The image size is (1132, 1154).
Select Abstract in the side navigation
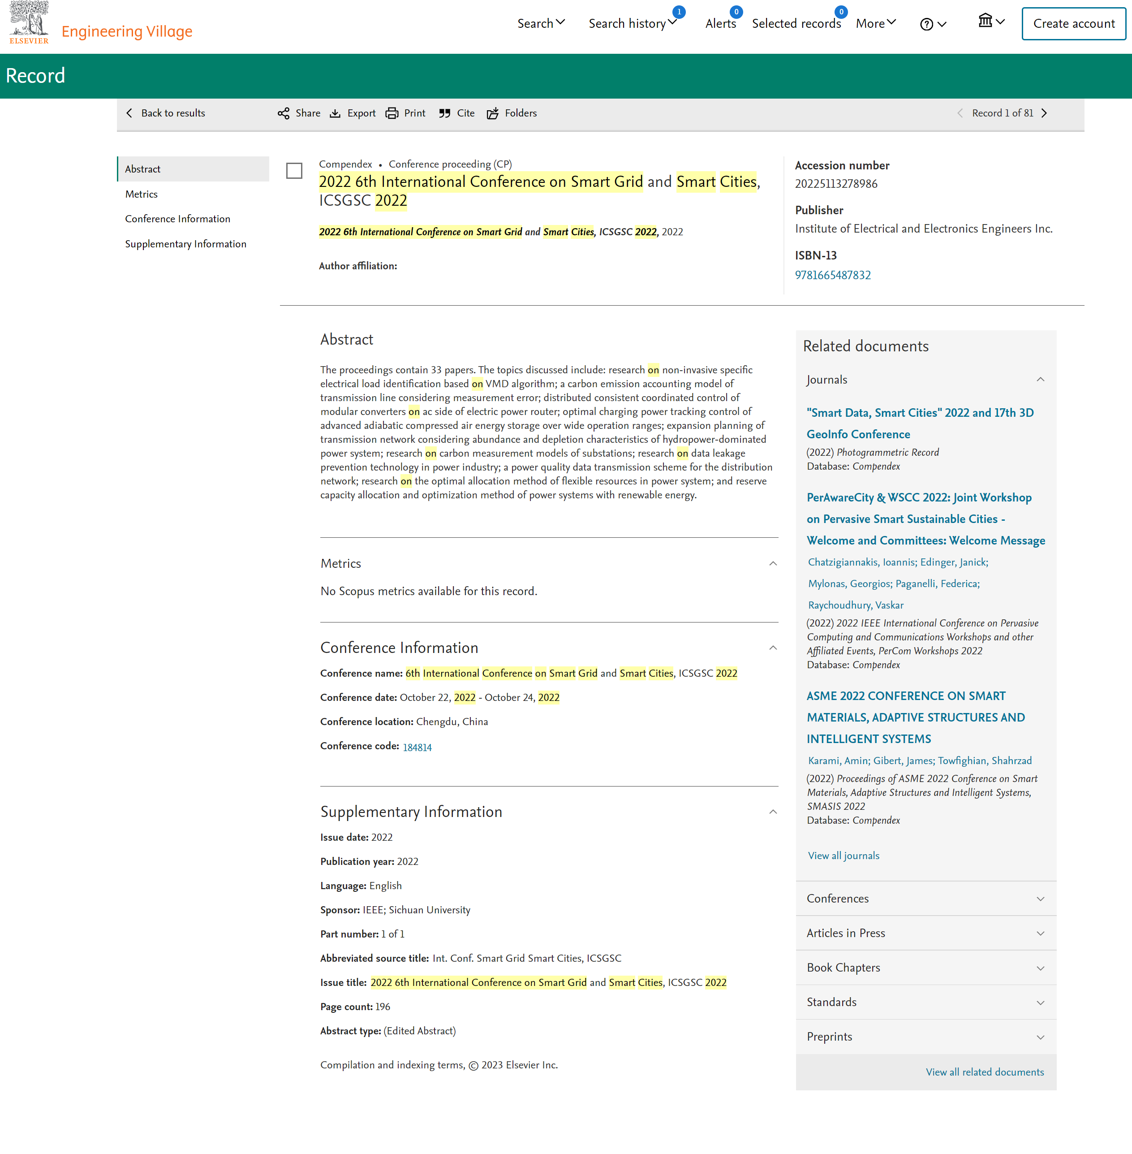coord(193,169)
